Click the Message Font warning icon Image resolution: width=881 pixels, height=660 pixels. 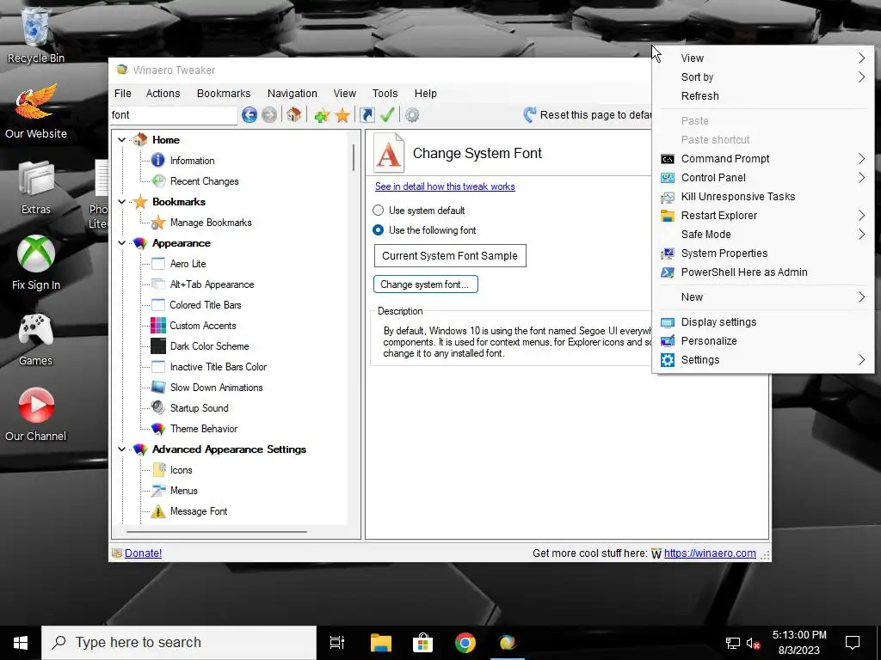pos(158,511)
